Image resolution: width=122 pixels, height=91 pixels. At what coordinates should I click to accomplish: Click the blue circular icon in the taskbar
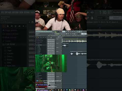point(67,90)
